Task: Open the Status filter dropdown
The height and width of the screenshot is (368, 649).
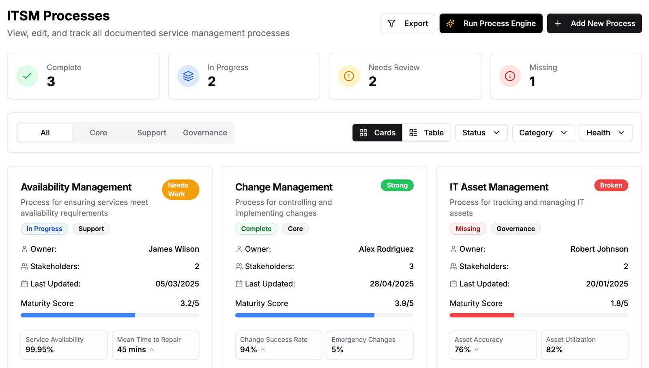Action: pos(481,133)
